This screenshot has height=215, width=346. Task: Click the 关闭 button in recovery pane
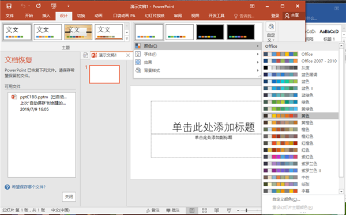(69, 197)
